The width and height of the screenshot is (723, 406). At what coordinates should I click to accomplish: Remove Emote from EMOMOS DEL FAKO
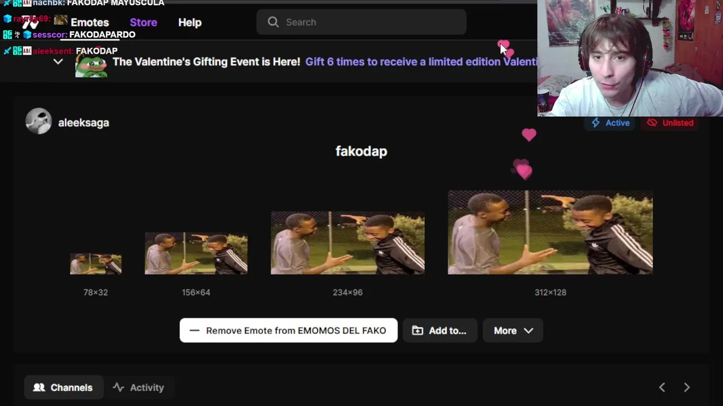(289, 330)
